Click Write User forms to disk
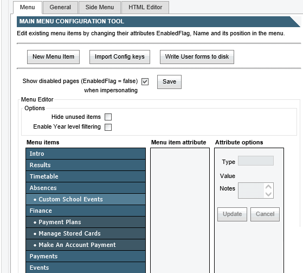 click(x=197, y=57)
